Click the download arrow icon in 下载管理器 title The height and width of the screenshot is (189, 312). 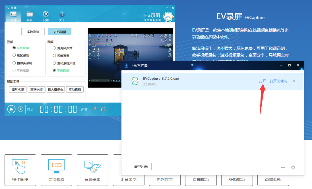(126, 66)
